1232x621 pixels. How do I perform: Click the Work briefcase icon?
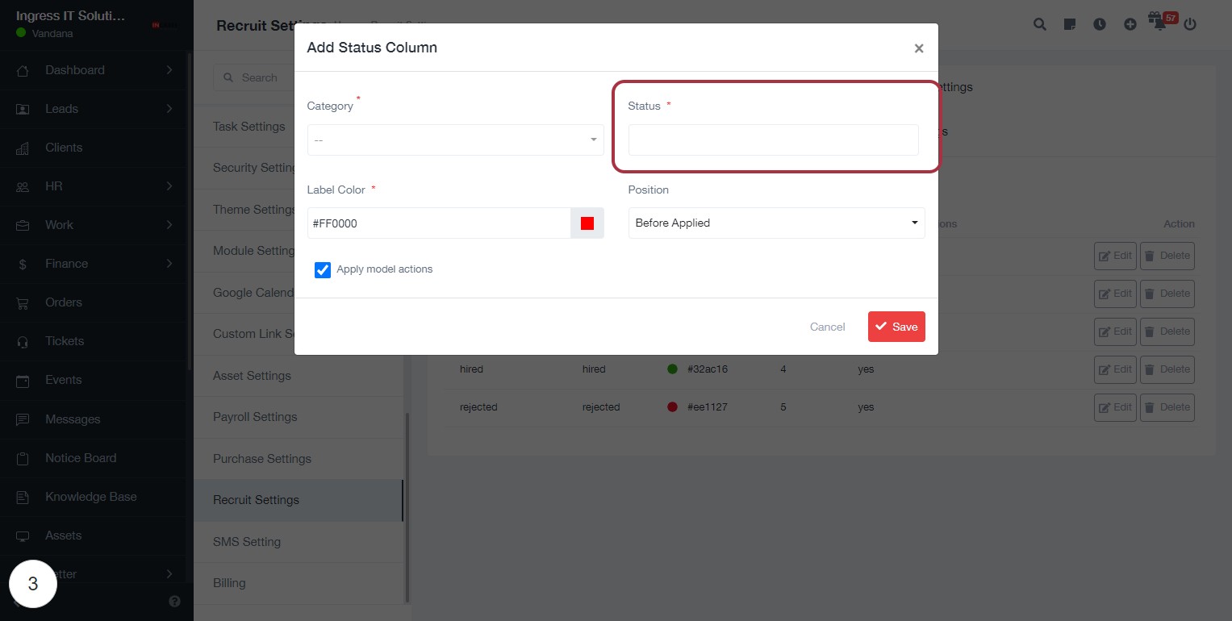pos(23,225)
